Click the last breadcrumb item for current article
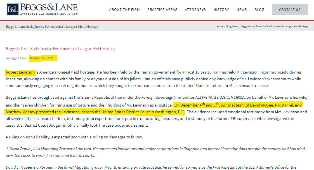 point(275,26)
